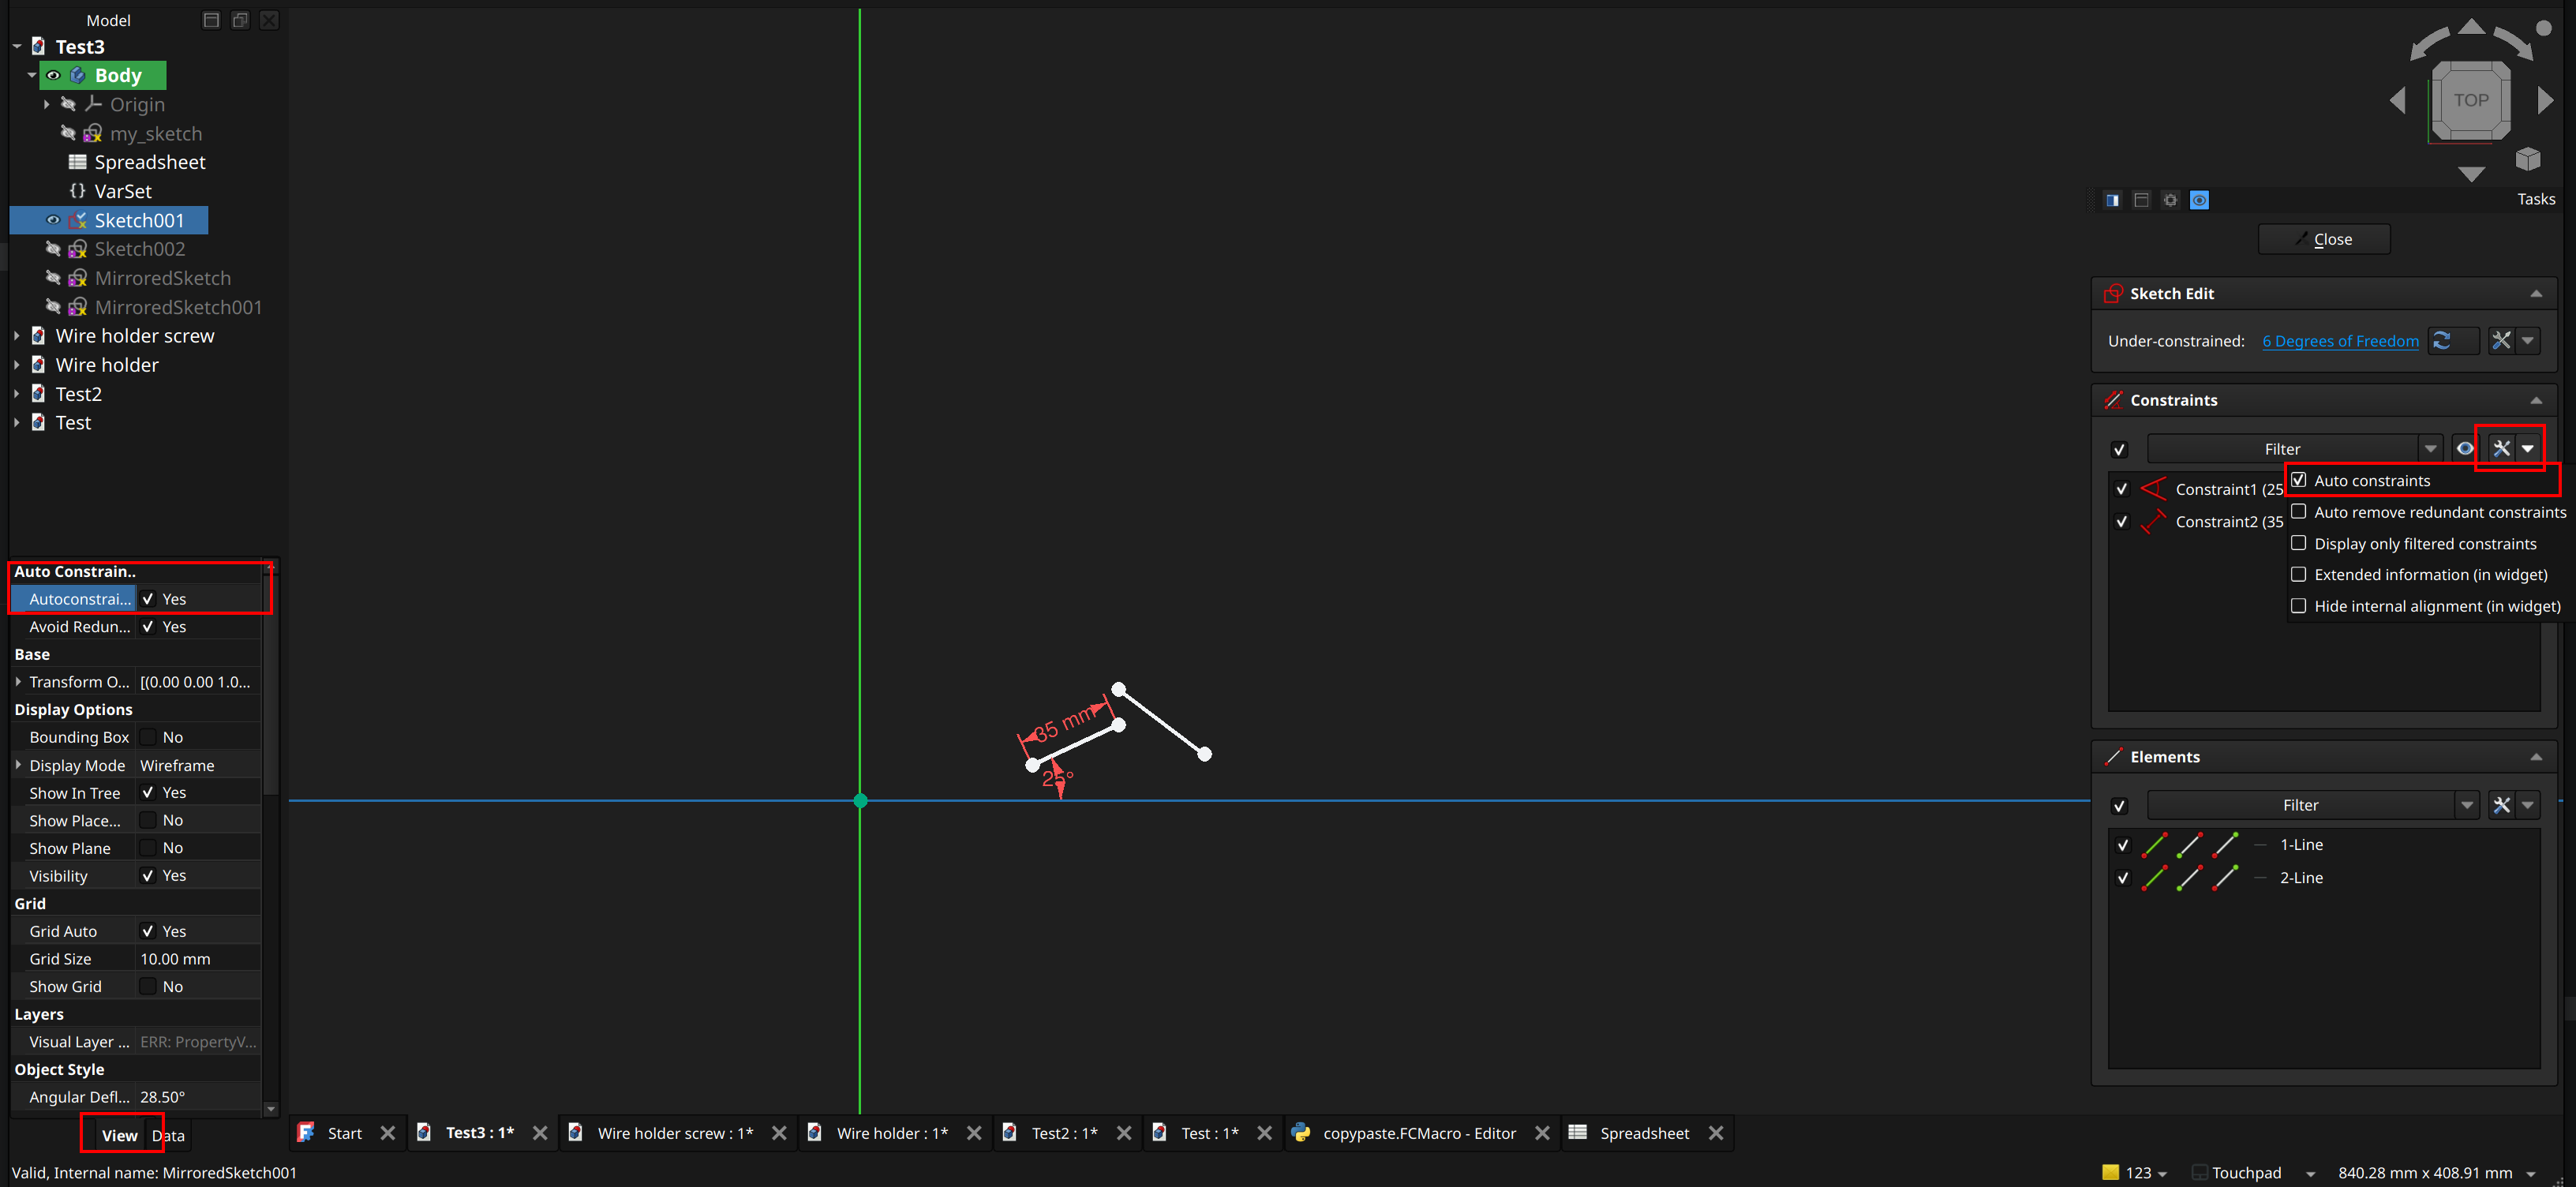Switch to the View properties tab
Image resolution: width=2576 pixels, height=1187 pixels.
coord(119,1135)
